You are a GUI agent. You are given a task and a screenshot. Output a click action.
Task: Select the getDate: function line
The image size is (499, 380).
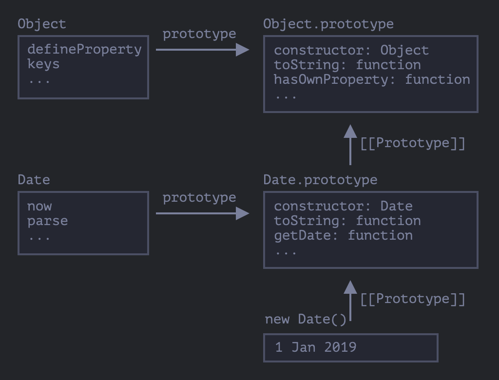click(343, 235)
